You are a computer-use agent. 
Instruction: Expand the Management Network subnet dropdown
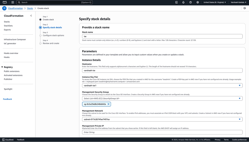[240, 119]
